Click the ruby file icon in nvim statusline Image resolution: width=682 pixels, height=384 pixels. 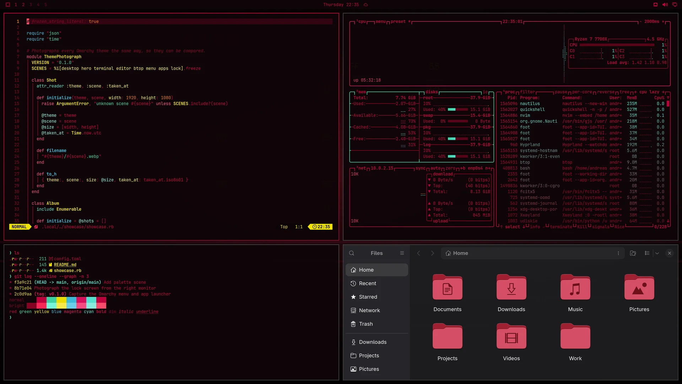(36, 227)
